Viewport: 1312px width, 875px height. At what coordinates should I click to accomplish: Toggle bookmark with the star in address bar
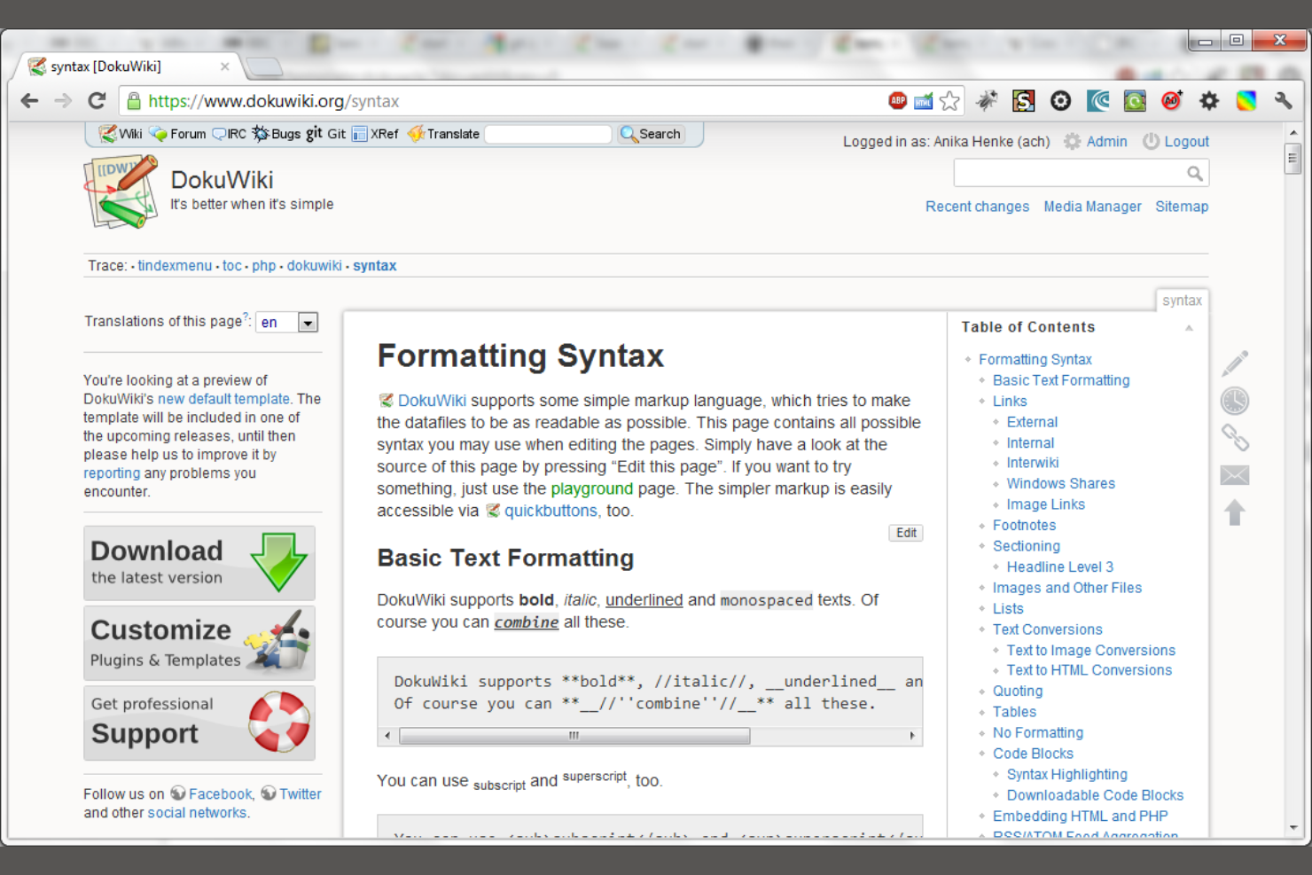pyautogui.click(x=950, y=100)
